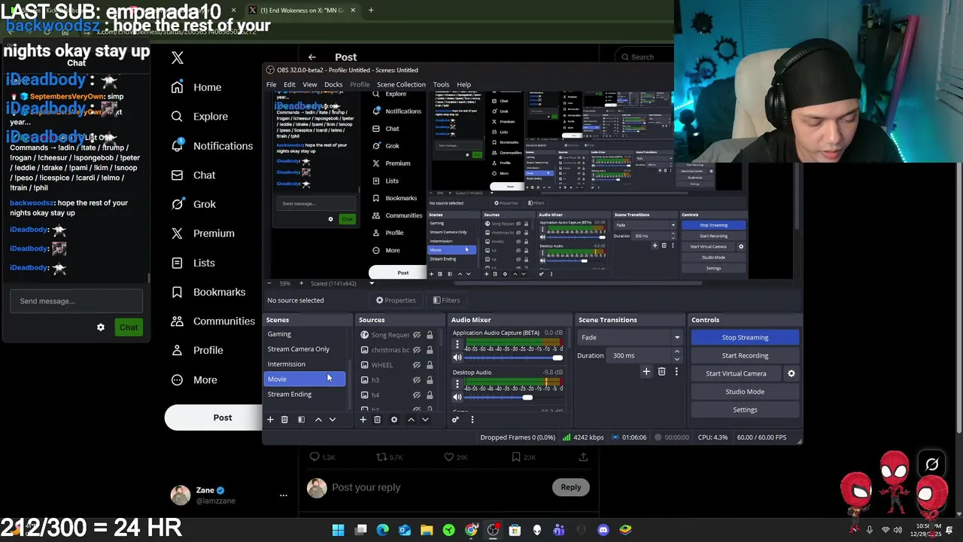Open Fade transition dropdown

click(x=629, y=337)
